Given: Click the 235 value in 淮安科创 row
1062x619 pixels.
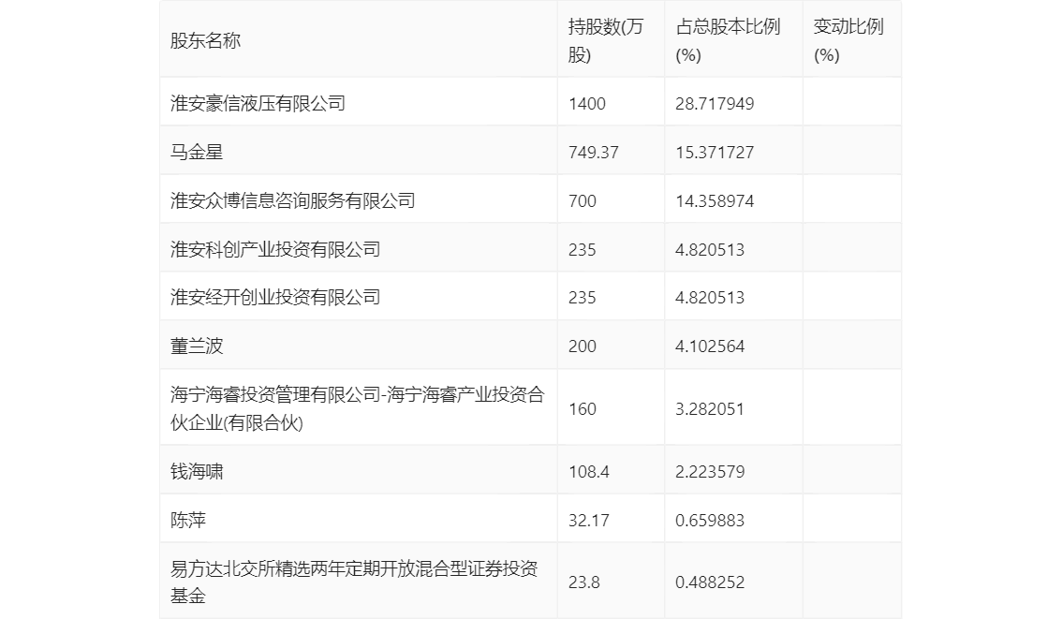Looking at the screenshot, I should (x=583, y=250).
